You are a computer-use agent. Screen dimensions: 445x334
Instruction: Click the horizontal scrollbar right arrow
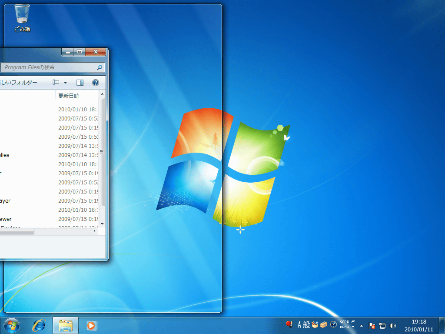tap(95, 231)
